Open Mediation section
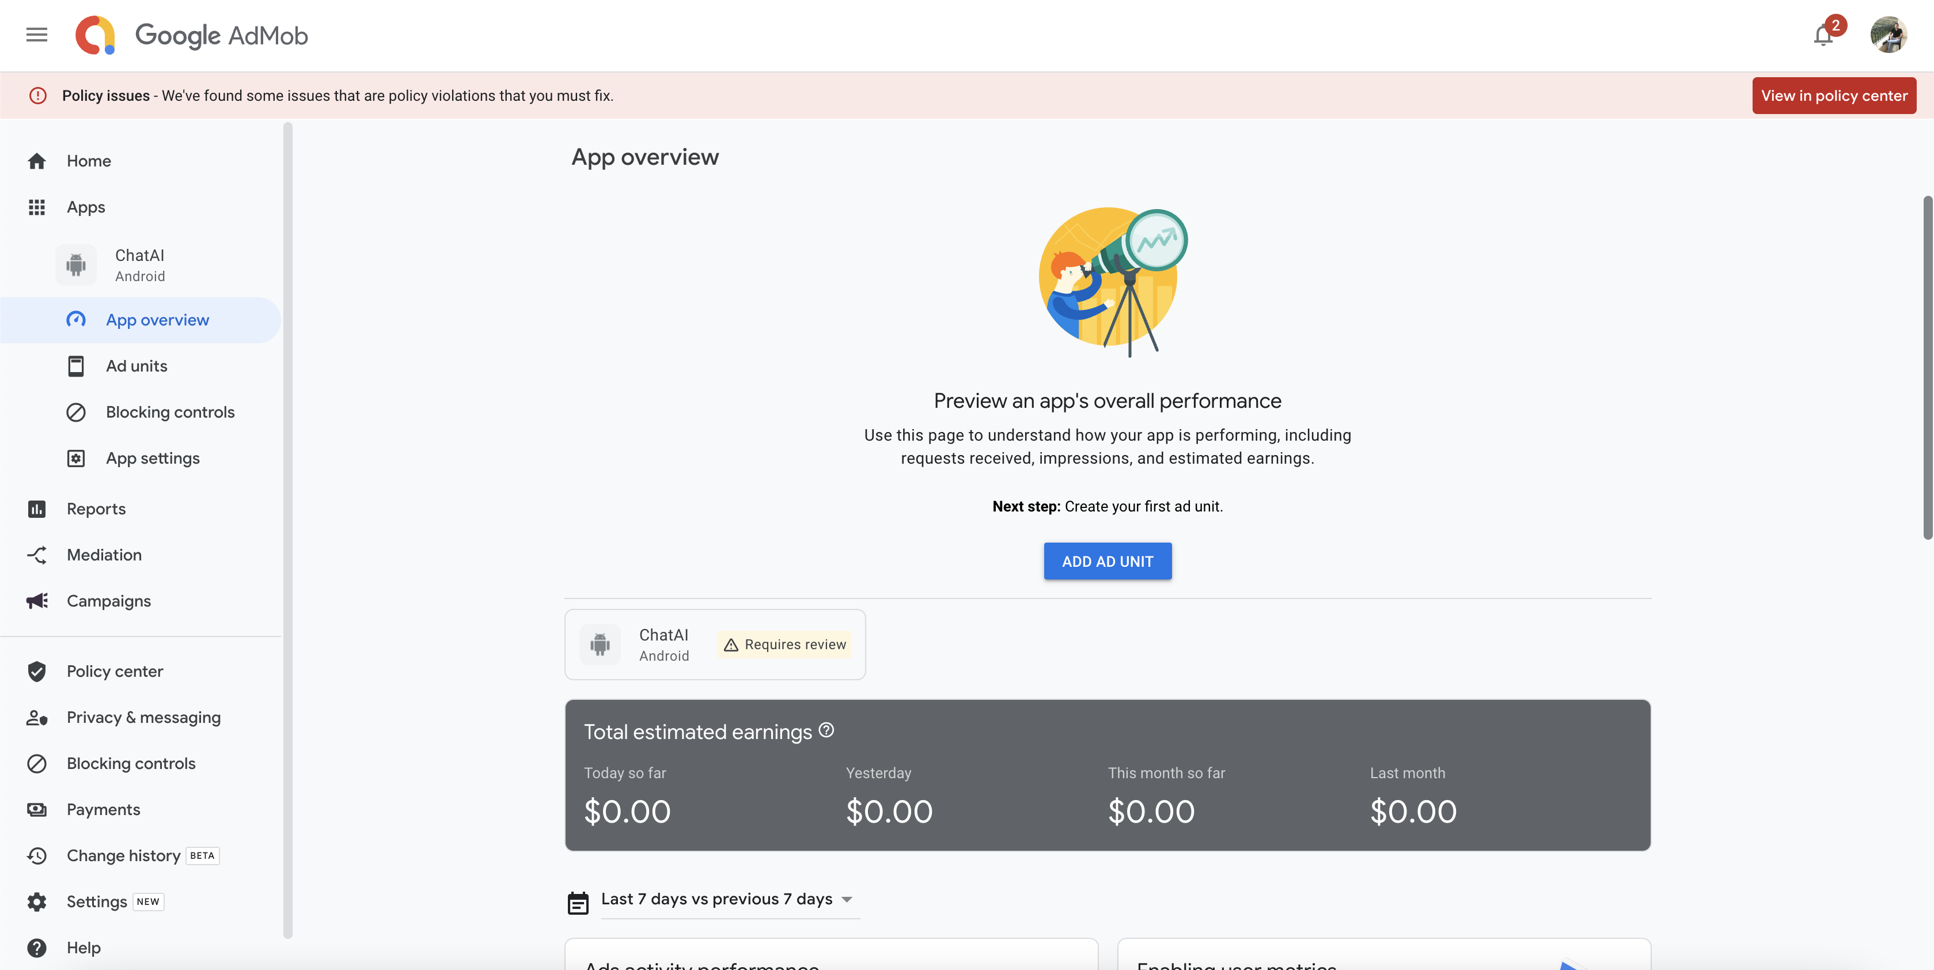Screen dimensions: 1934x970 (x=104, y=555)
